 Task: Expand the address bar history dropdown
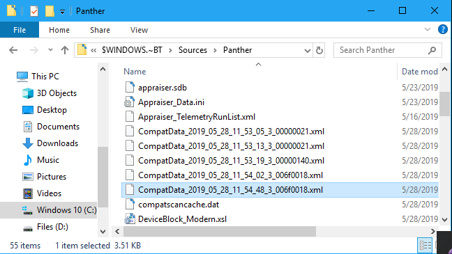[x=308, y=51]
